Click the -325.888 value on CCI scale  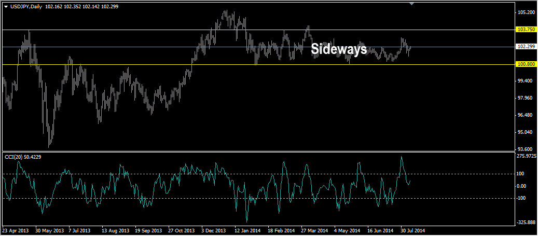point(527,223)
